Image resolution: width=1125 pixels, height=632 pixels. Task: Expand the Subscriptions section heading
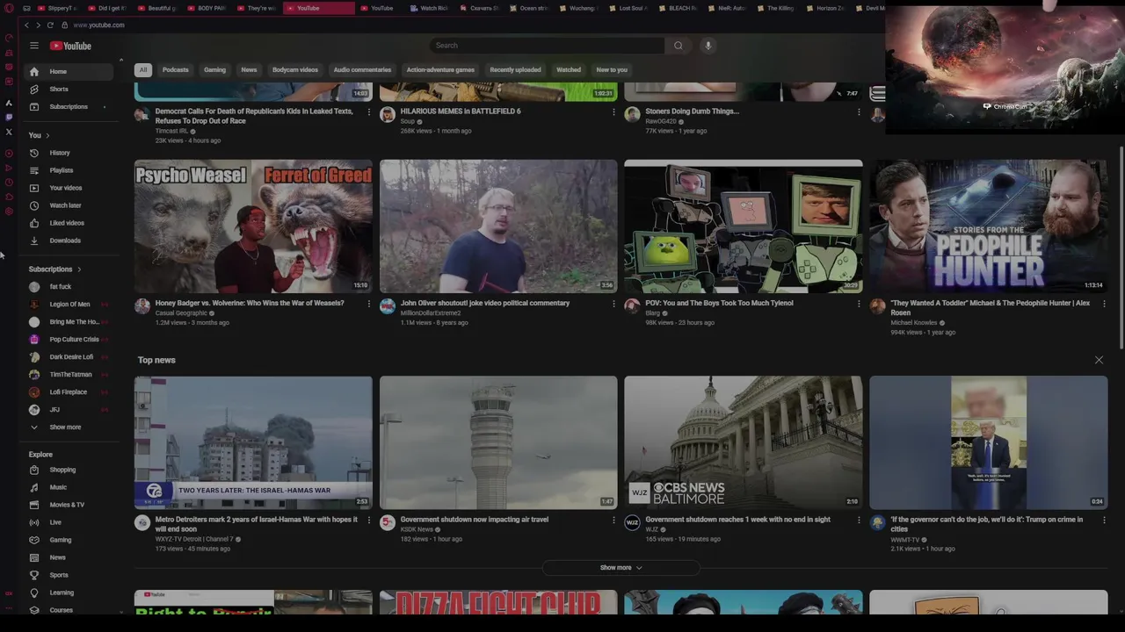pos(54,269)
